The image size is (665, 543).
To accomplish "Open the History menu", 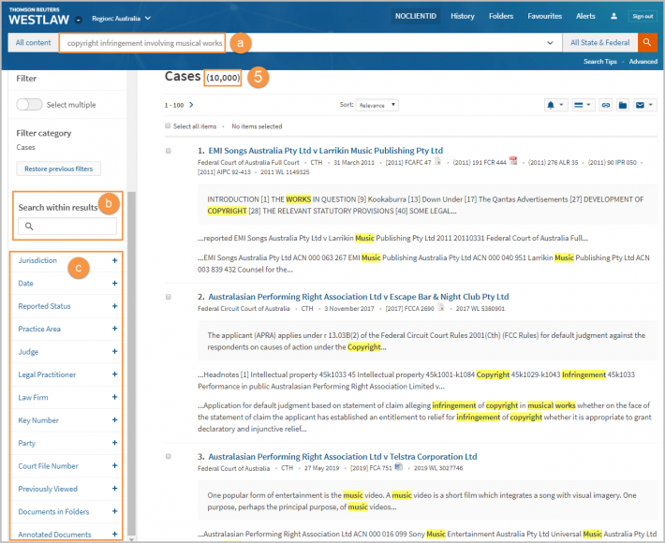I will coord(463,16).
